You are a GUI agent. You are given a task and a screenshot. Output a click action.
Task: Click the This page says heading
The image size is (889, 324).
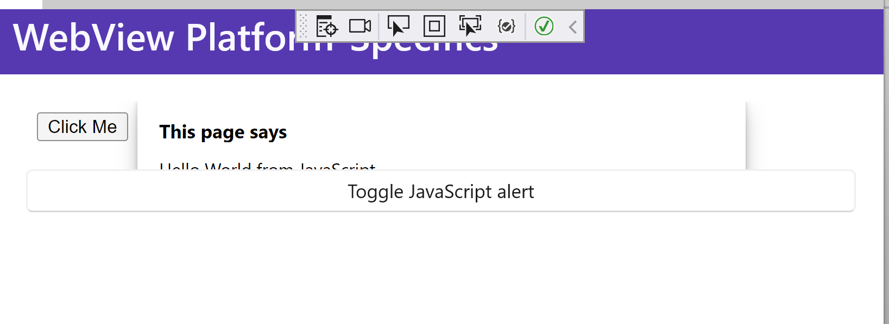point(223,132)
